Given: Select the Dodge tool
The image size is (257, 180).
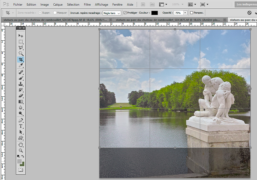Looking at the screenshot, I should click(21, 113).
